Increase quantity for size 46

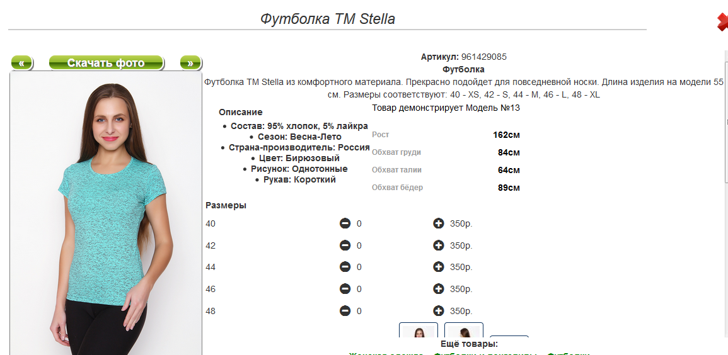pyautogui.click(x=438, y=289)
